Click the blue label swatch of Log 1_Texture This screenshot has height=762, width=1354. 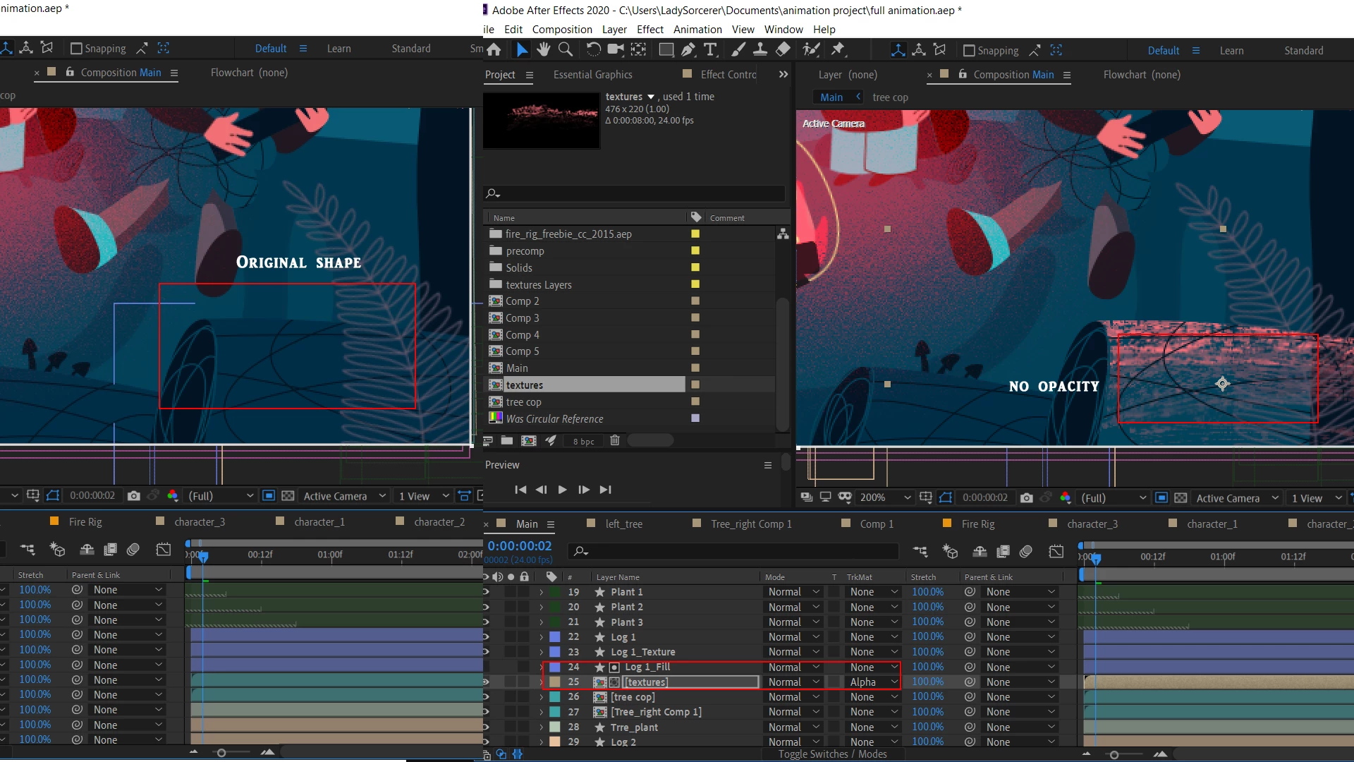(555, 652)
